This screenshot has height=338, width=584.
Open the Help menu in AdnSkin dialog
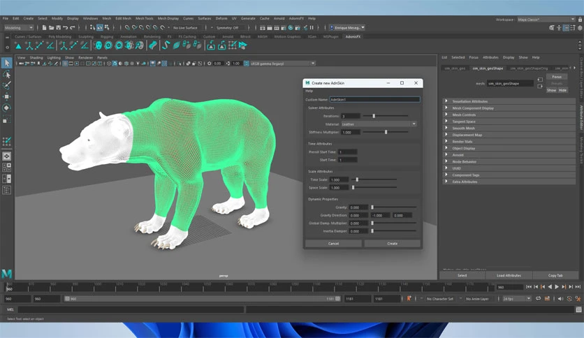[x=309, y=91]
